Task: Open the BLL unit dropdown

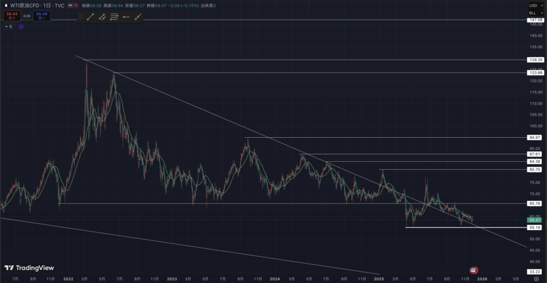Action: (x=533, y=12)
